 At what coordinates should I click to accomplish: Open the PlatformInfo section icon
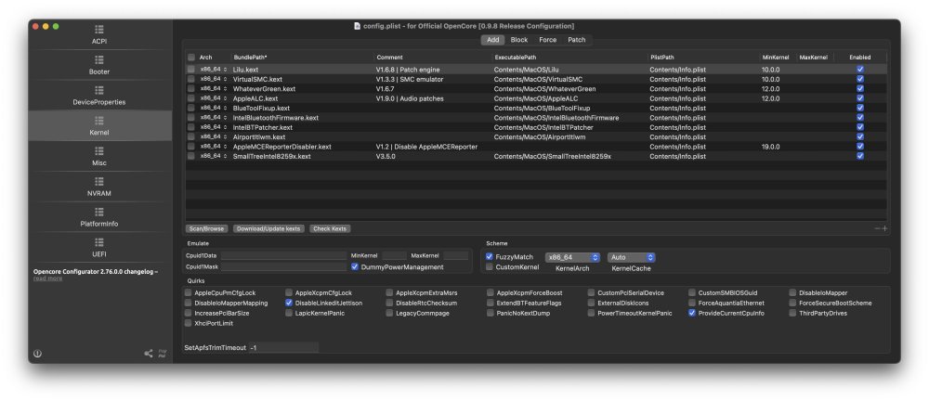click(x=99, y=212)
